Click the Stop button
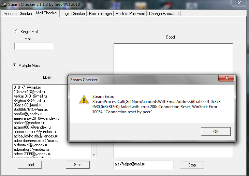 [x=192, y=165]
